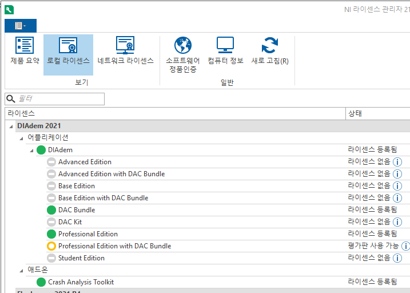Click the DIAdem 2021 group title
The height and width of the screenshot is (293, 410).
coord(39,126)
